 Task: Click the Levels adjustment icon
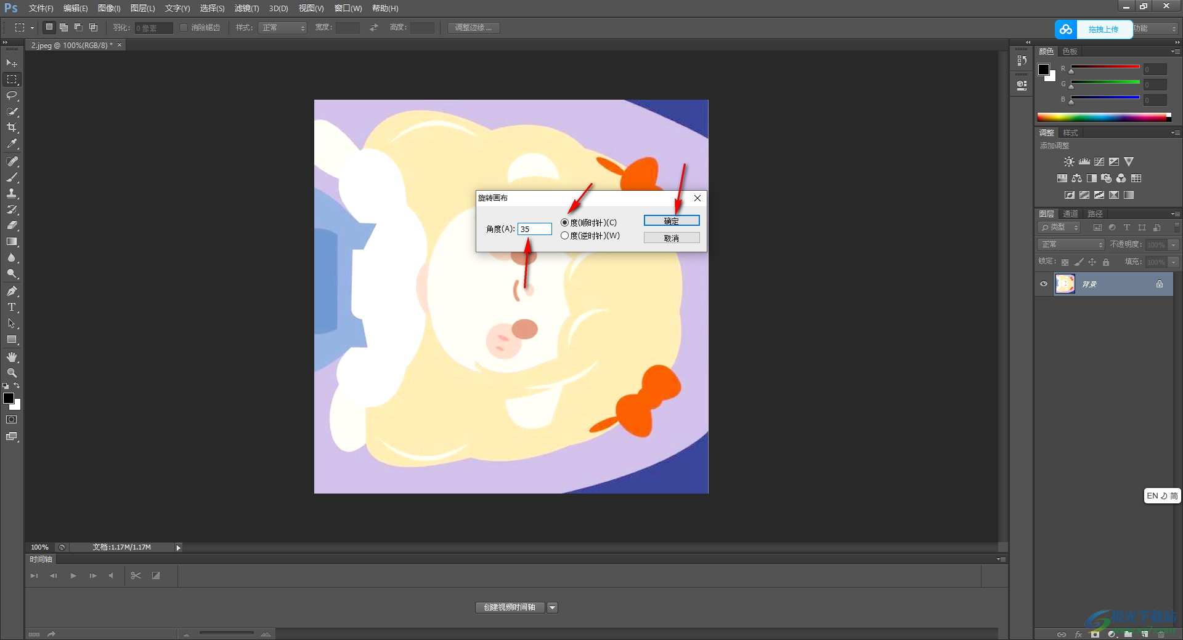click(1084, 162)
